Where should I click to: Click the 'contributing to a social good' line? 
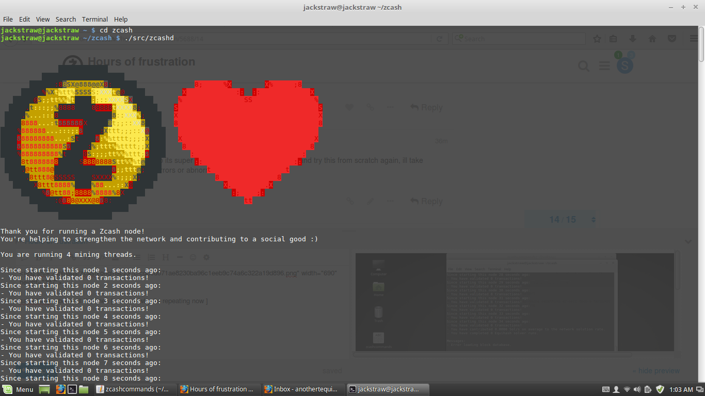pyautogui.click(x=159, y=239)
